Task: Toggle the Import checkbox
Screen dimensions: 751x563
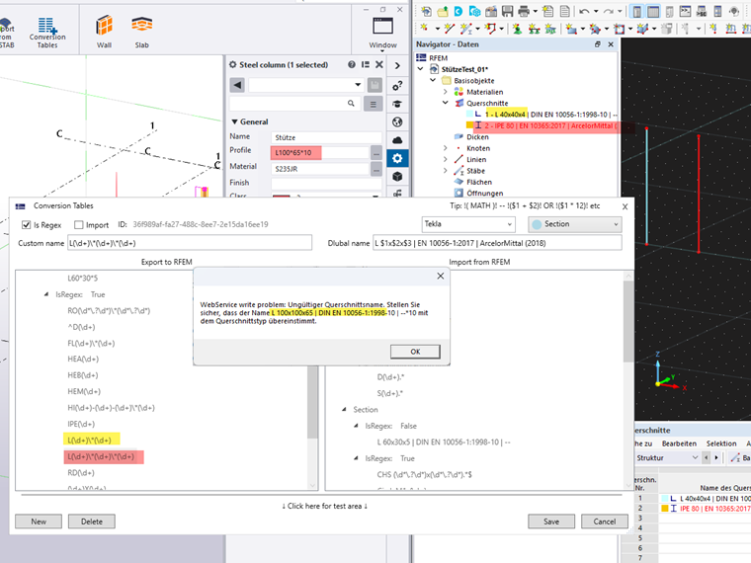Action: tap(78, 224)
